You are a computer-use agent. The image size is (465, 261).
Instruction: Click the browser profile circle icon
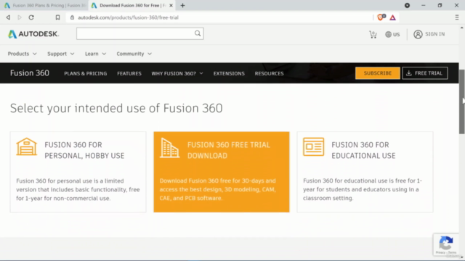point(407,5)
